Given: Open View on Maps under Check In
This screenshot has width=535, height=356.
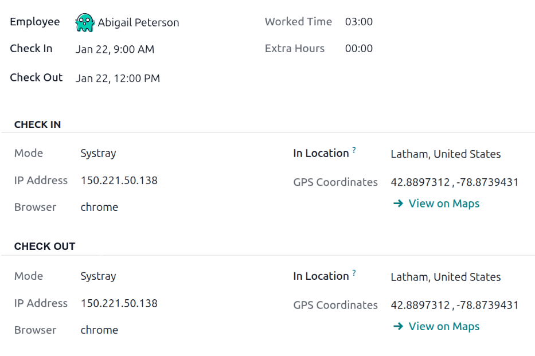Looking at the screenshot, I should click(x=444, y=204).
